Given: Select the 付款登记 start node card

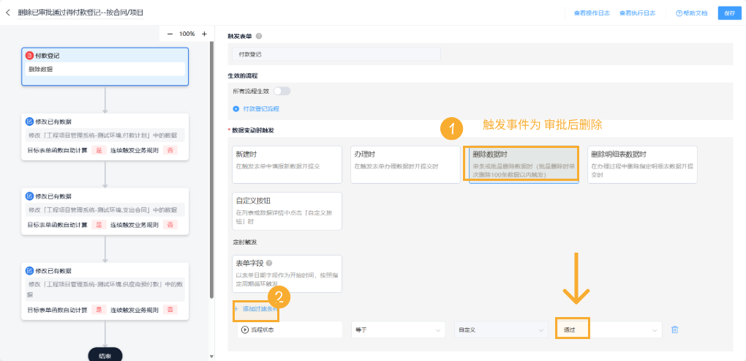Looking at the screenshot, I should (x=105, y=67).
